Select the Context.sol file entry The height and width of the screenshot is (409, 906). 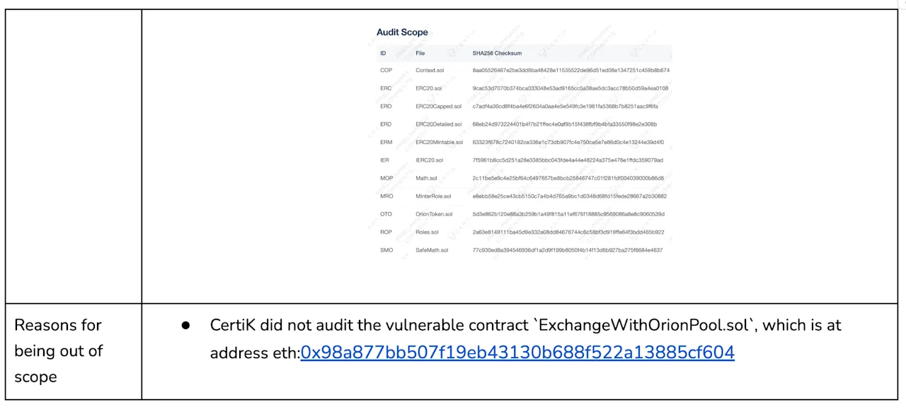(430, 71)
